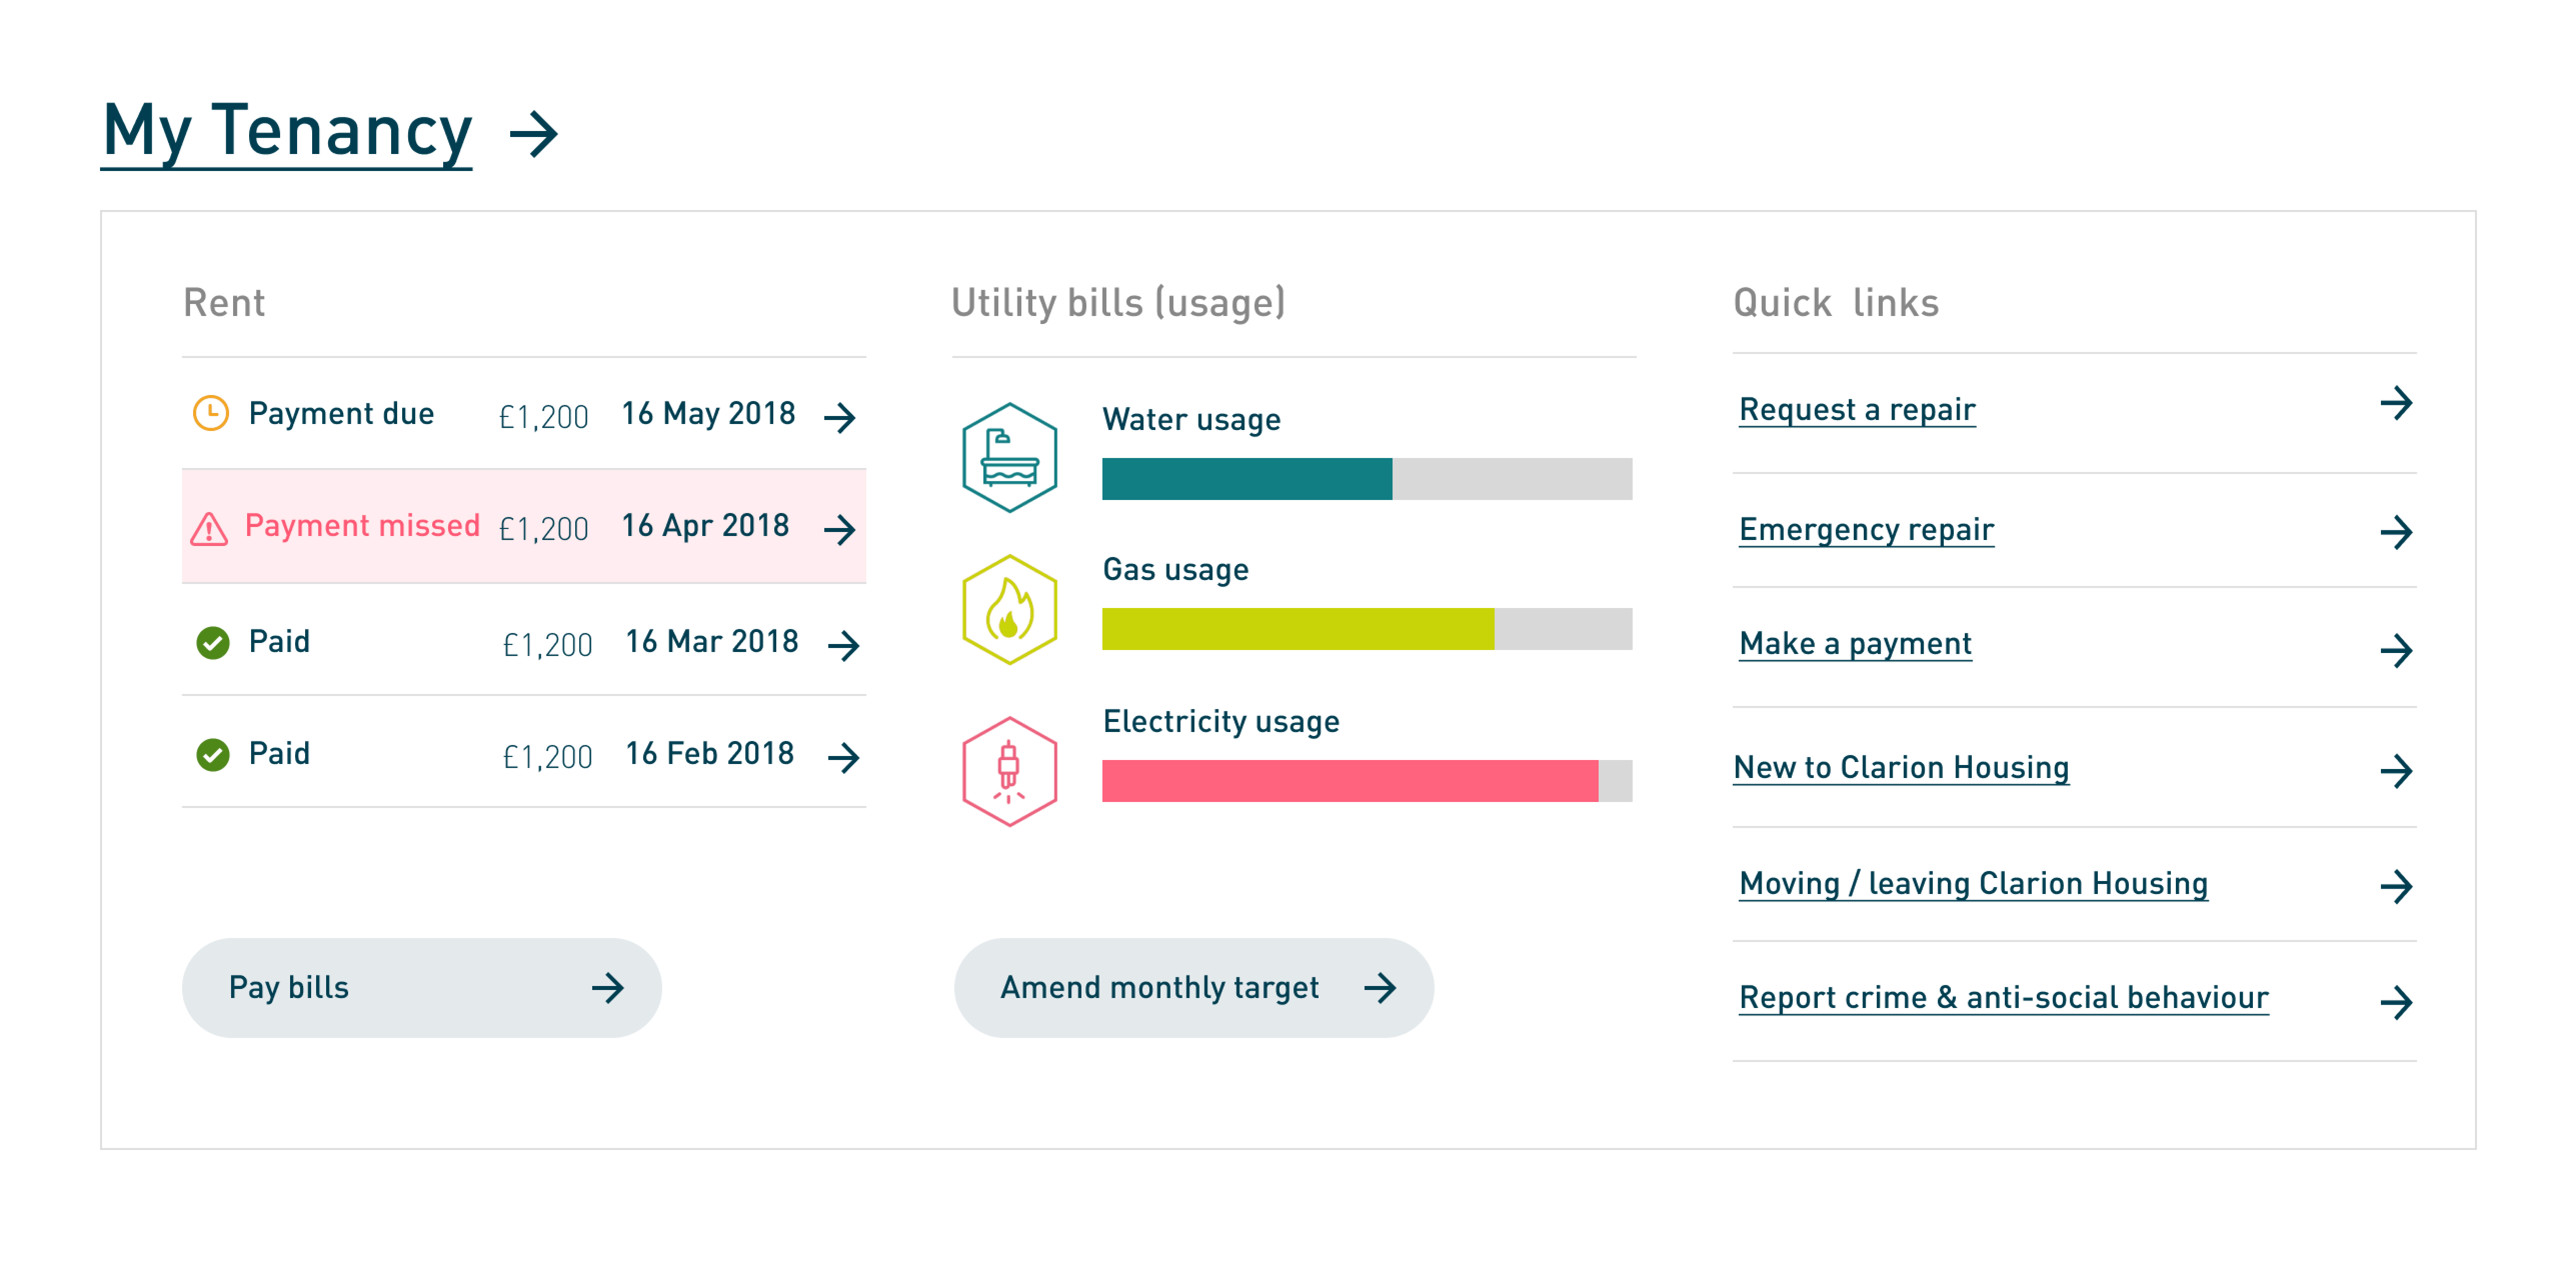Select Make a payment quick link
The image size is (2576, 1266).
1854,643
